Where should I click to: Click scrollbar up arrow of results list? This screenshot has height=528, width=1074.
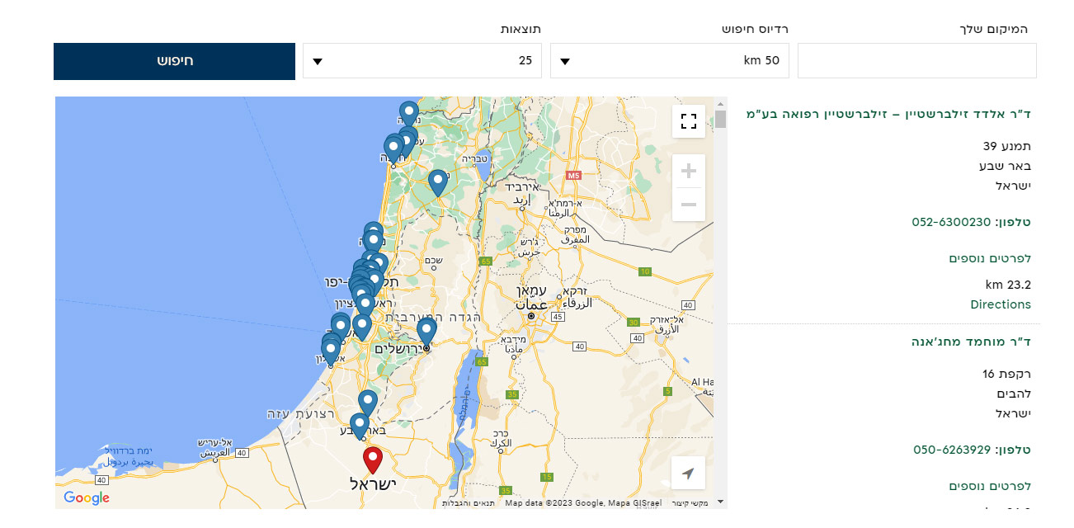(720, 102)
